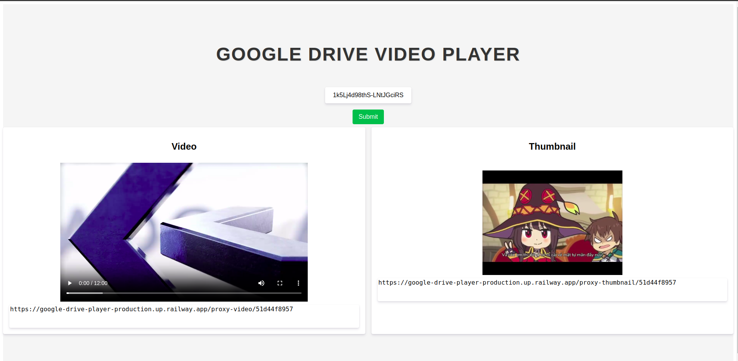Click the 0:00 / 12:00 time display
The image size is (738, 361).
[x=93, y=283]
